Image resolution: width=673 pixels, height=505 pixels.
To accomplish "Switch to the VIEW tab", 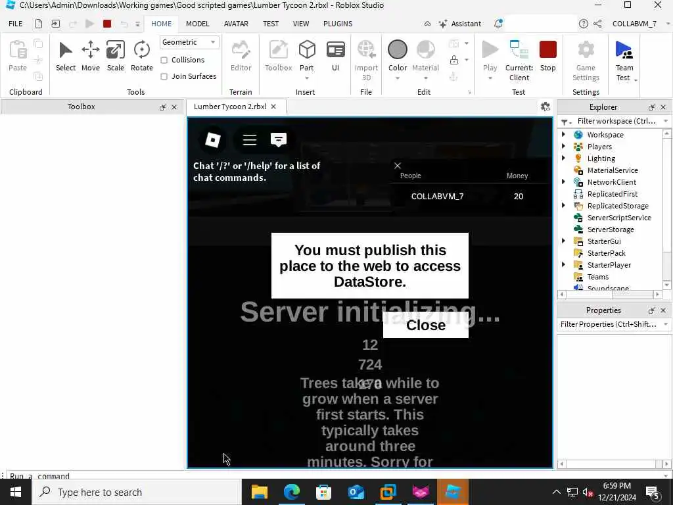I will click(301, 24).
